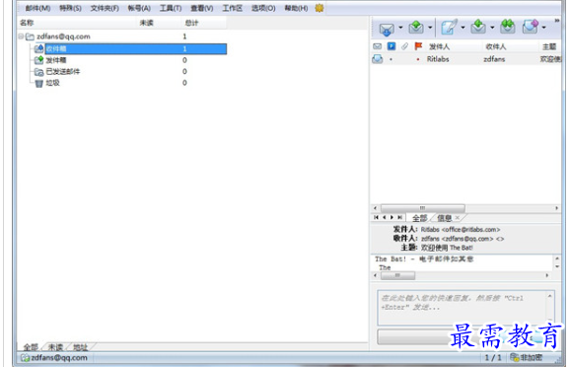570x367 pixels.
Task: Open the send queued mail dropdown arrow
Action: click(430, 28)
